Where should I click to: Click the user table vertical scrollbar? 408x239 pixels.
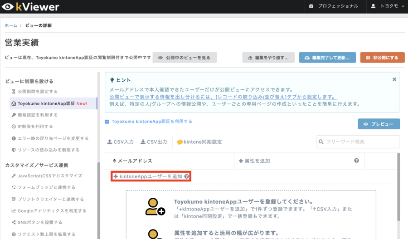(398, 187)
